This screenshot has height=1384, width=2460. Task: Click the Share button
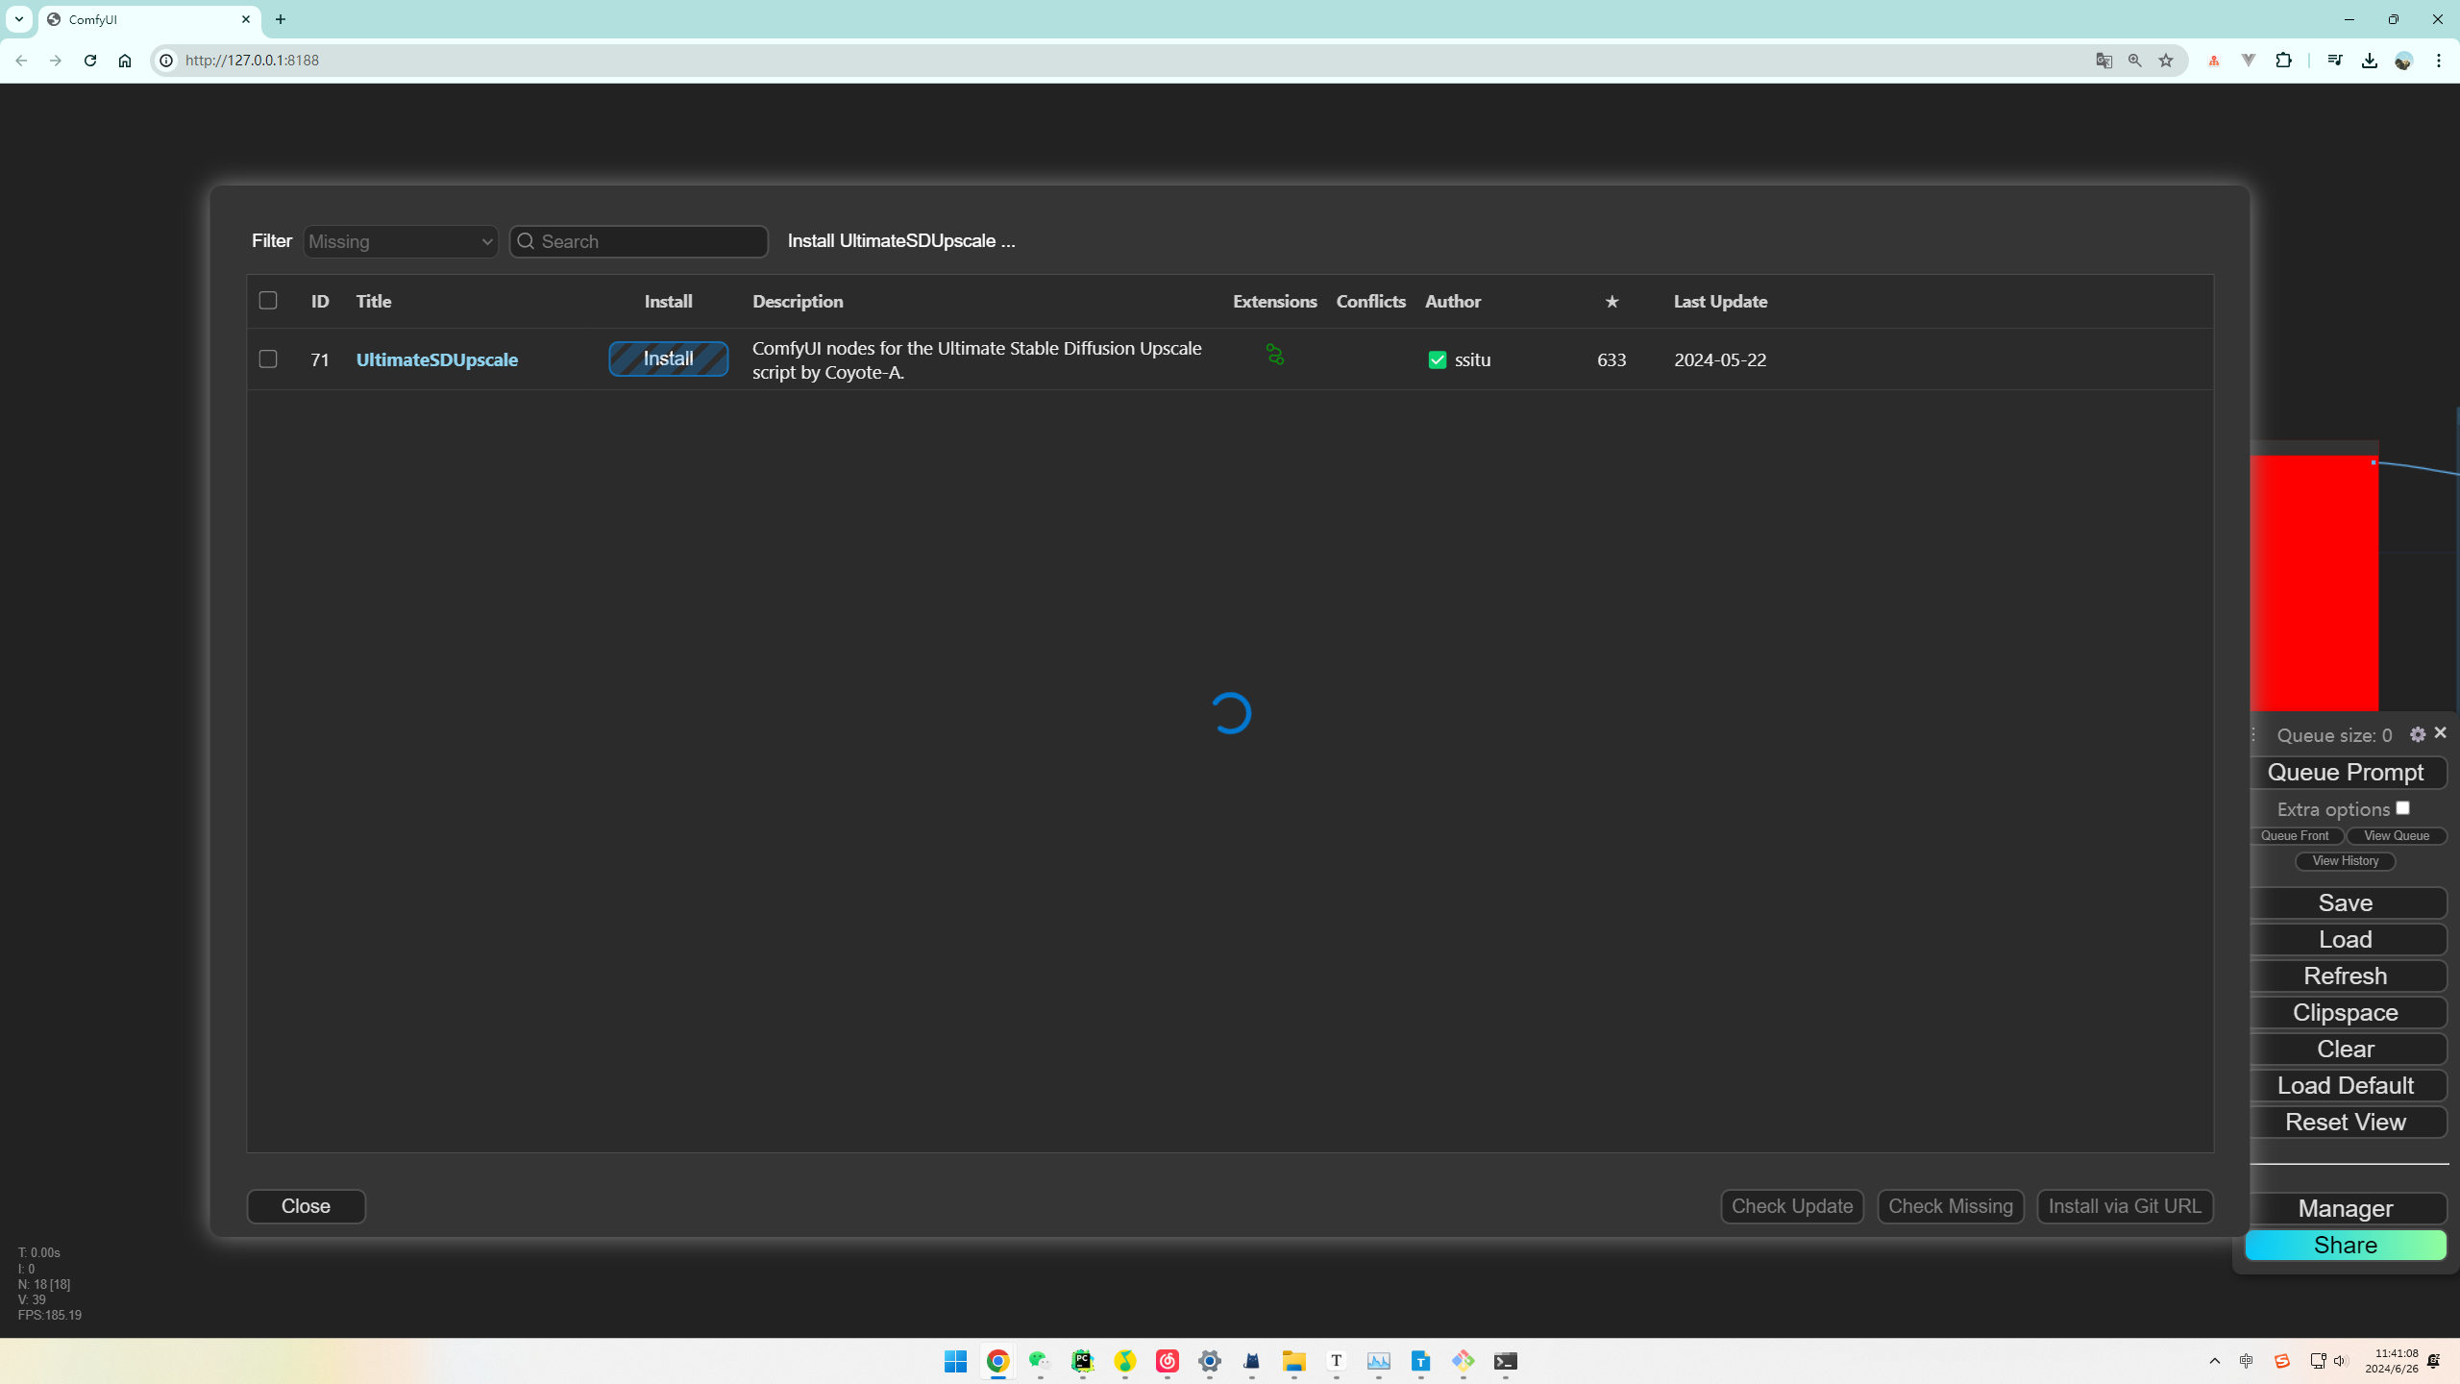(x=2346, y=1246)
